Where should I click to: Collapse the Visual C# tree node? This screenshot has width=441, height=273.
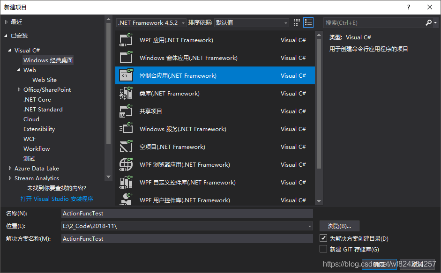pyautogui.click(x=9, y=50)
